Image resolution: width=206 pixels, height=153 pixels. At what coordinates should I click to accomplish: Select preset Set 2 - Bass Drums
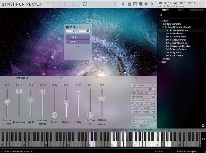175,33
